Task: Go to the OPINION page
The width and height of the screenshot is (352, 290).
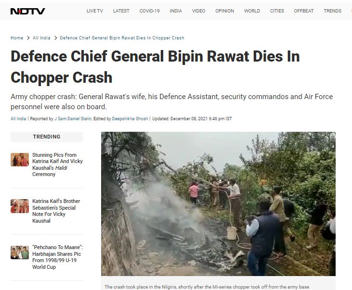Action: pos(225,11)
